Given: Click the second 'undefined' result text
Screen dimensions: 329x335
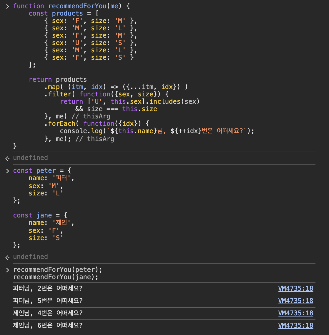Looking at the screenshot, I should [31, 257].
